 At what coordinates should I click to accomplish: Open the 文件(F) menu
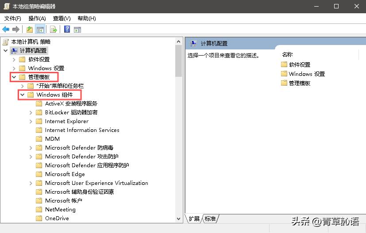[12, 19]
